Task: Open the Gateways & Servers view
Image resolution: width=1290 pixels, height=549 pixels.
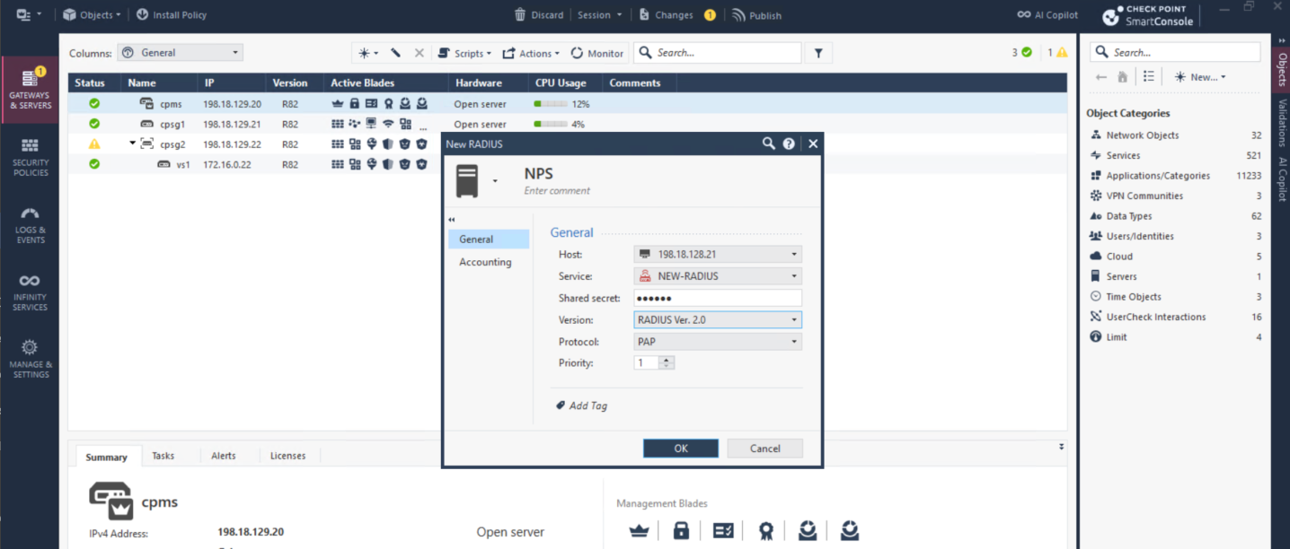Action: tap(30, 91)
